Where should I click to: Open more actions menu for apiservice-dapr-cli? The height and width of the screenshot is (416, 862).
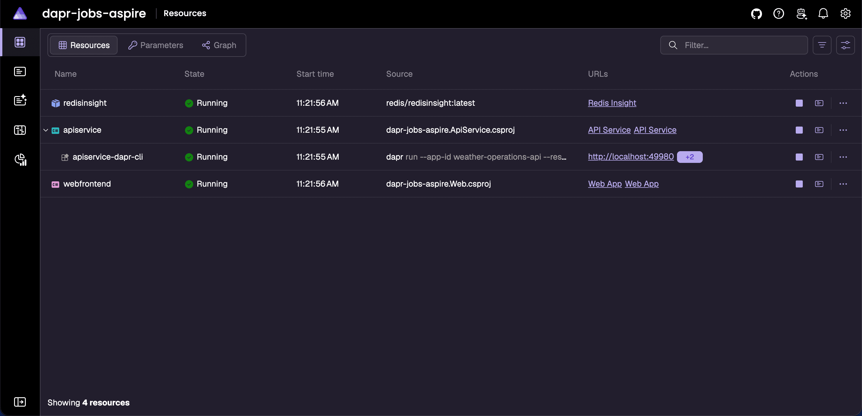843,157
